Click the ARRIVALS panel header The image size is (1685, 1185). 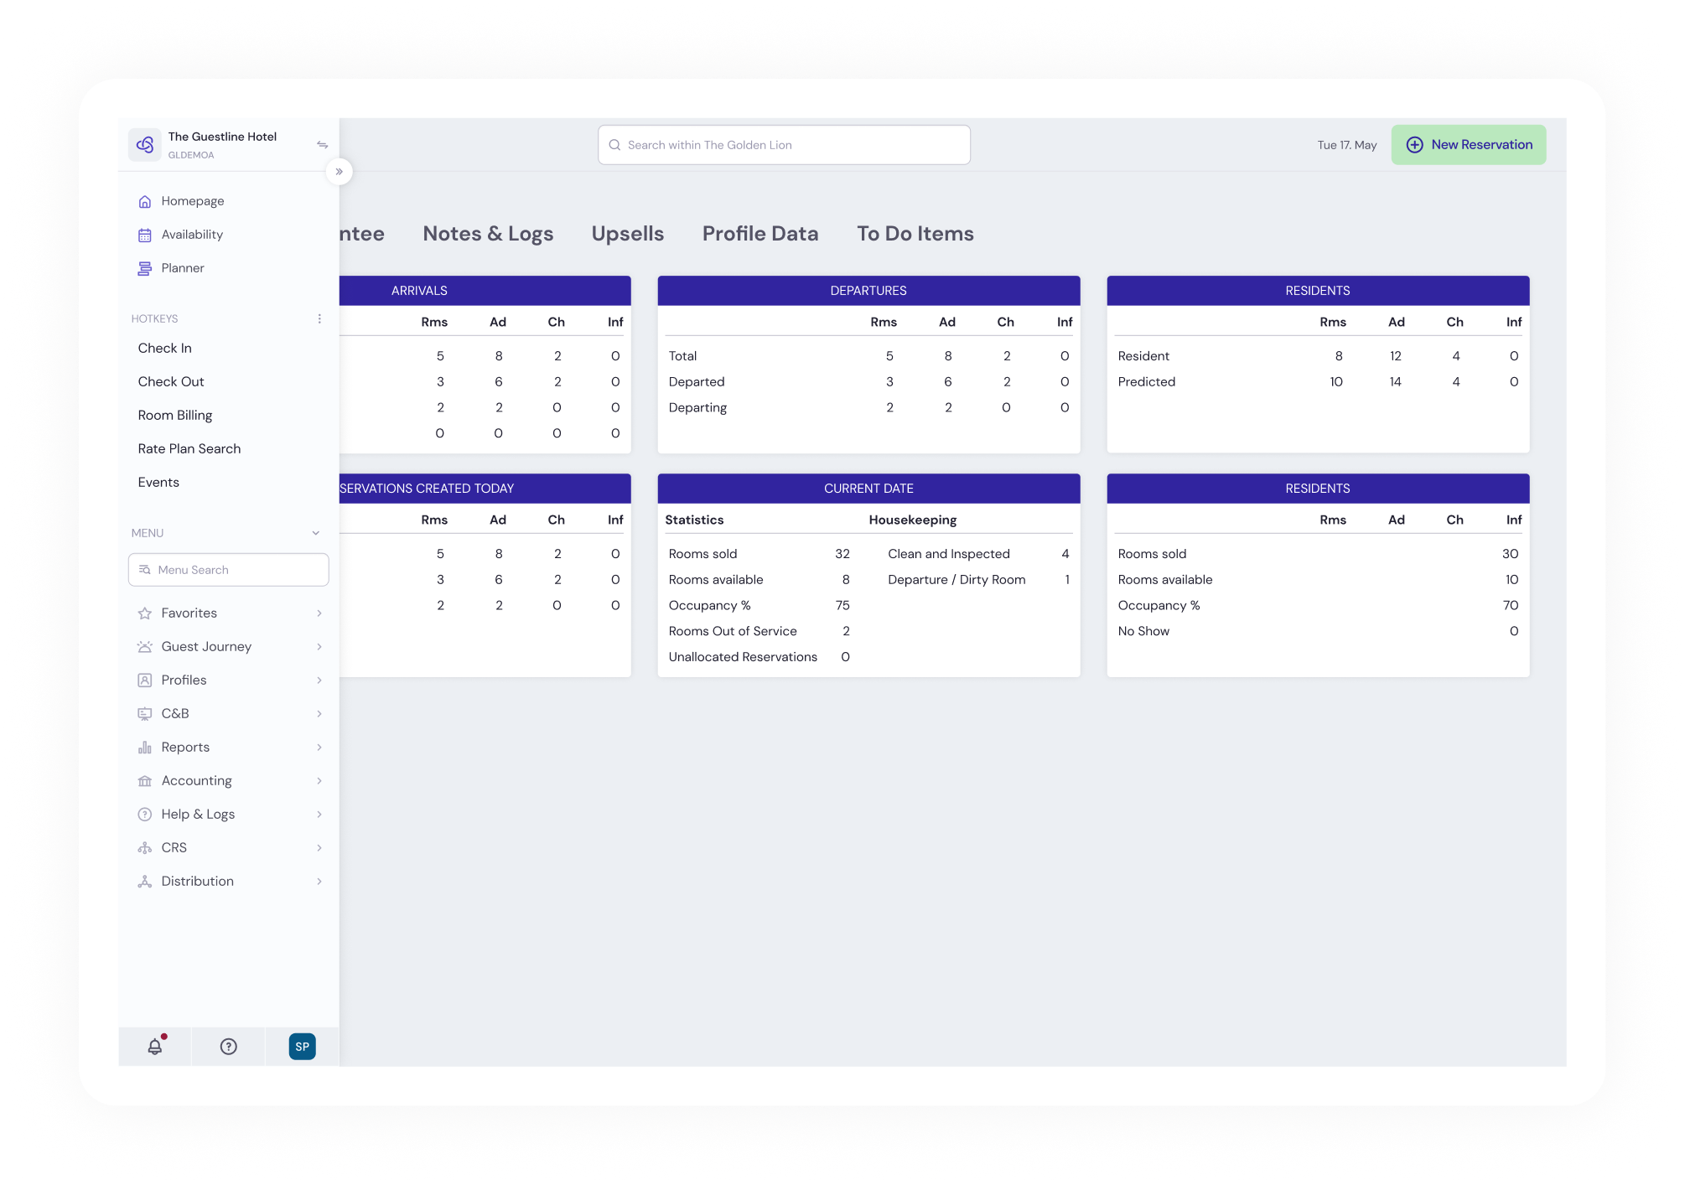485,291
